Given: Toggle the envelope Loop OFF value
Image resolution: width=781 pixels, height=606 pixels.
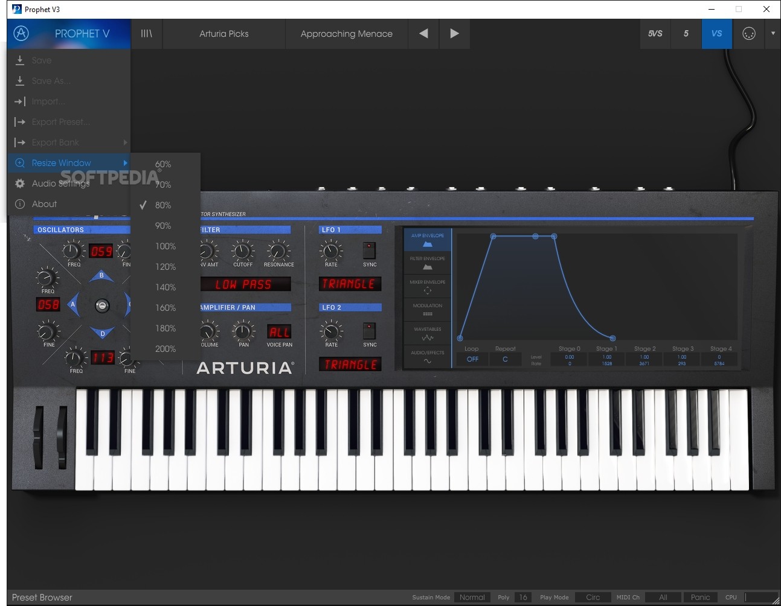Looking at the screenshot, I should [472, 359].
